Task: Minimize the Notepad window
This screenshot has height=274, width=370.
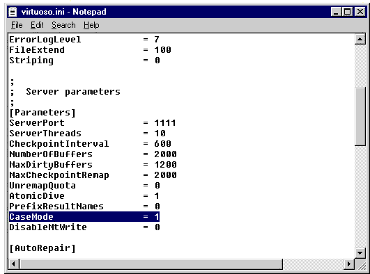Action: (336, 12)
